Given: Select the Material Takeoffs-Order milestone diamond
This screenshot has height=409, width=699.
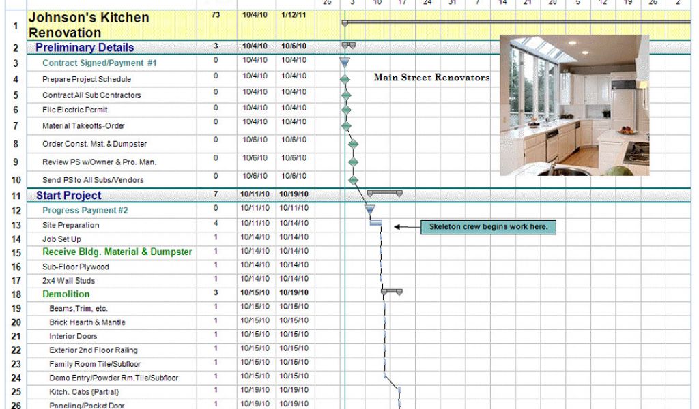Looking at the screenshot, I should click(x=346, y=125).
